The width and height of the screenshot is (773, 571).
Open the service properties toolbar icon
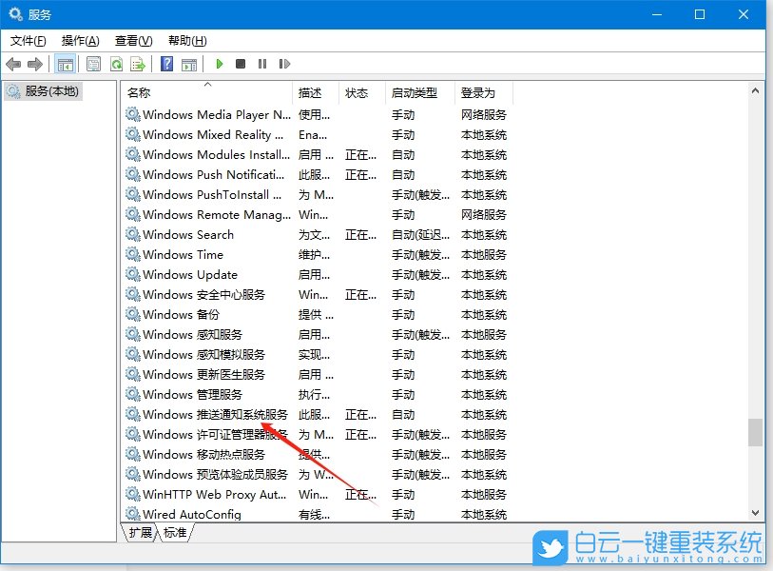pos(91,63)
